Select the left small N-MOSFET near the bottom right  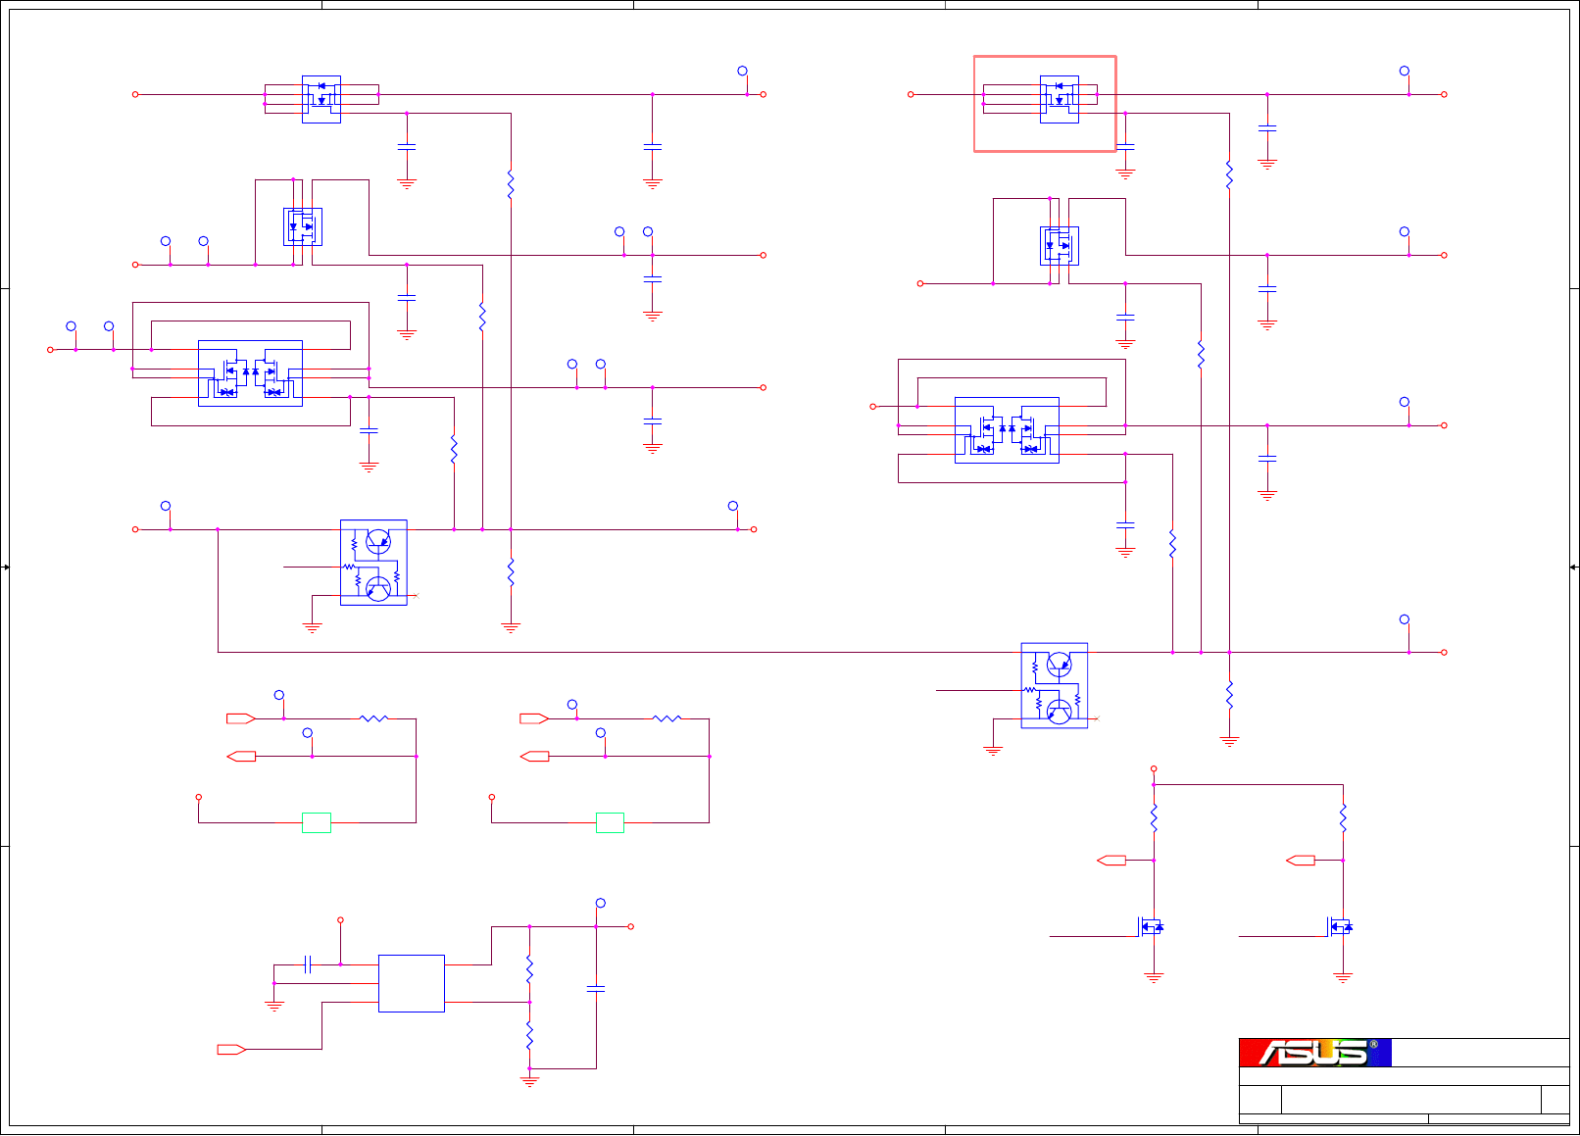(1151, 926)
